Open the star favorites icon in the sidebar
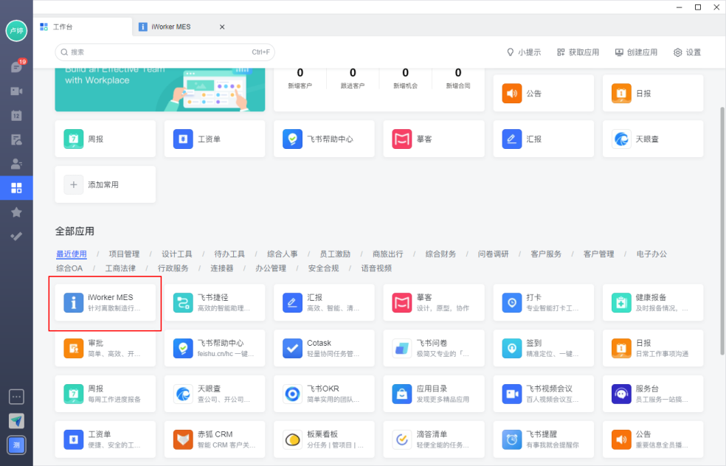 (x=17, y=212)
